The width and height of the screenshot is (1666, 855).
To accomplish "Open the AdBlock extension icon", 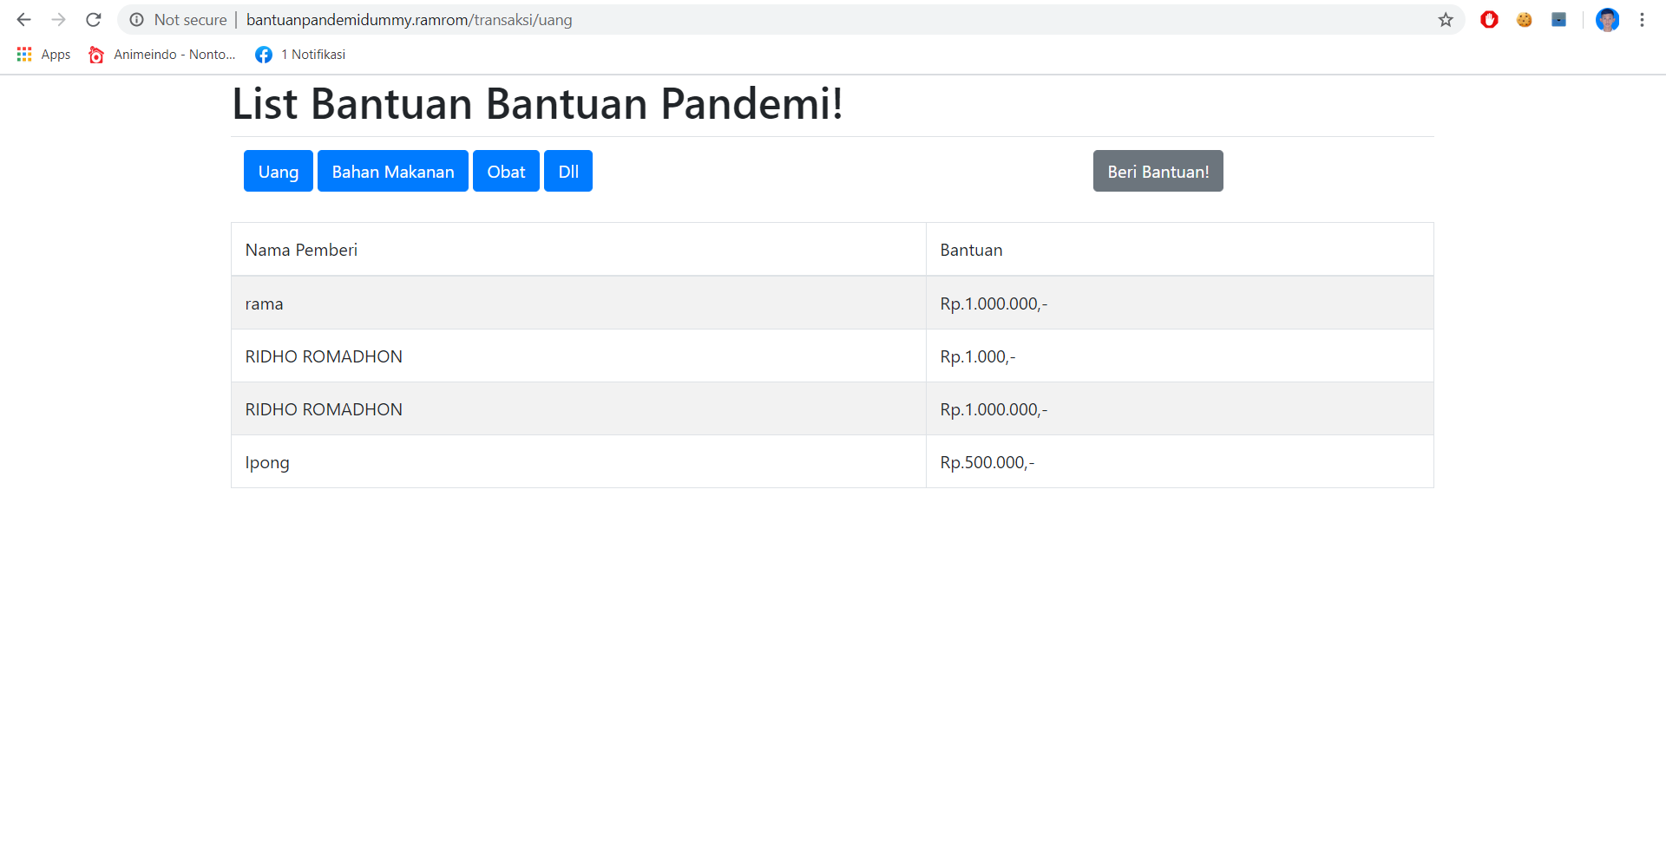I will tap(1490, 19).
